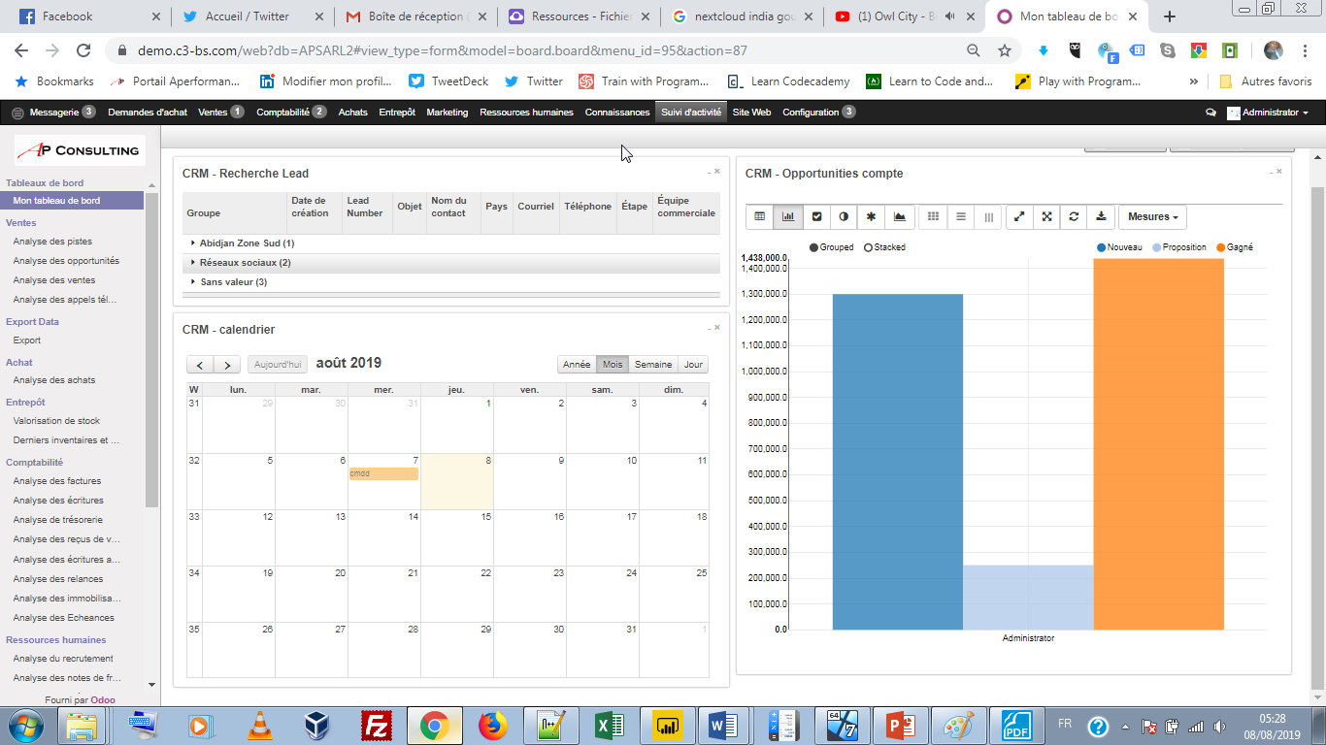The height and width of the screenshot is (745, 1326).
Task: Select the area chart view icon
Action: (x=900, y=217)
